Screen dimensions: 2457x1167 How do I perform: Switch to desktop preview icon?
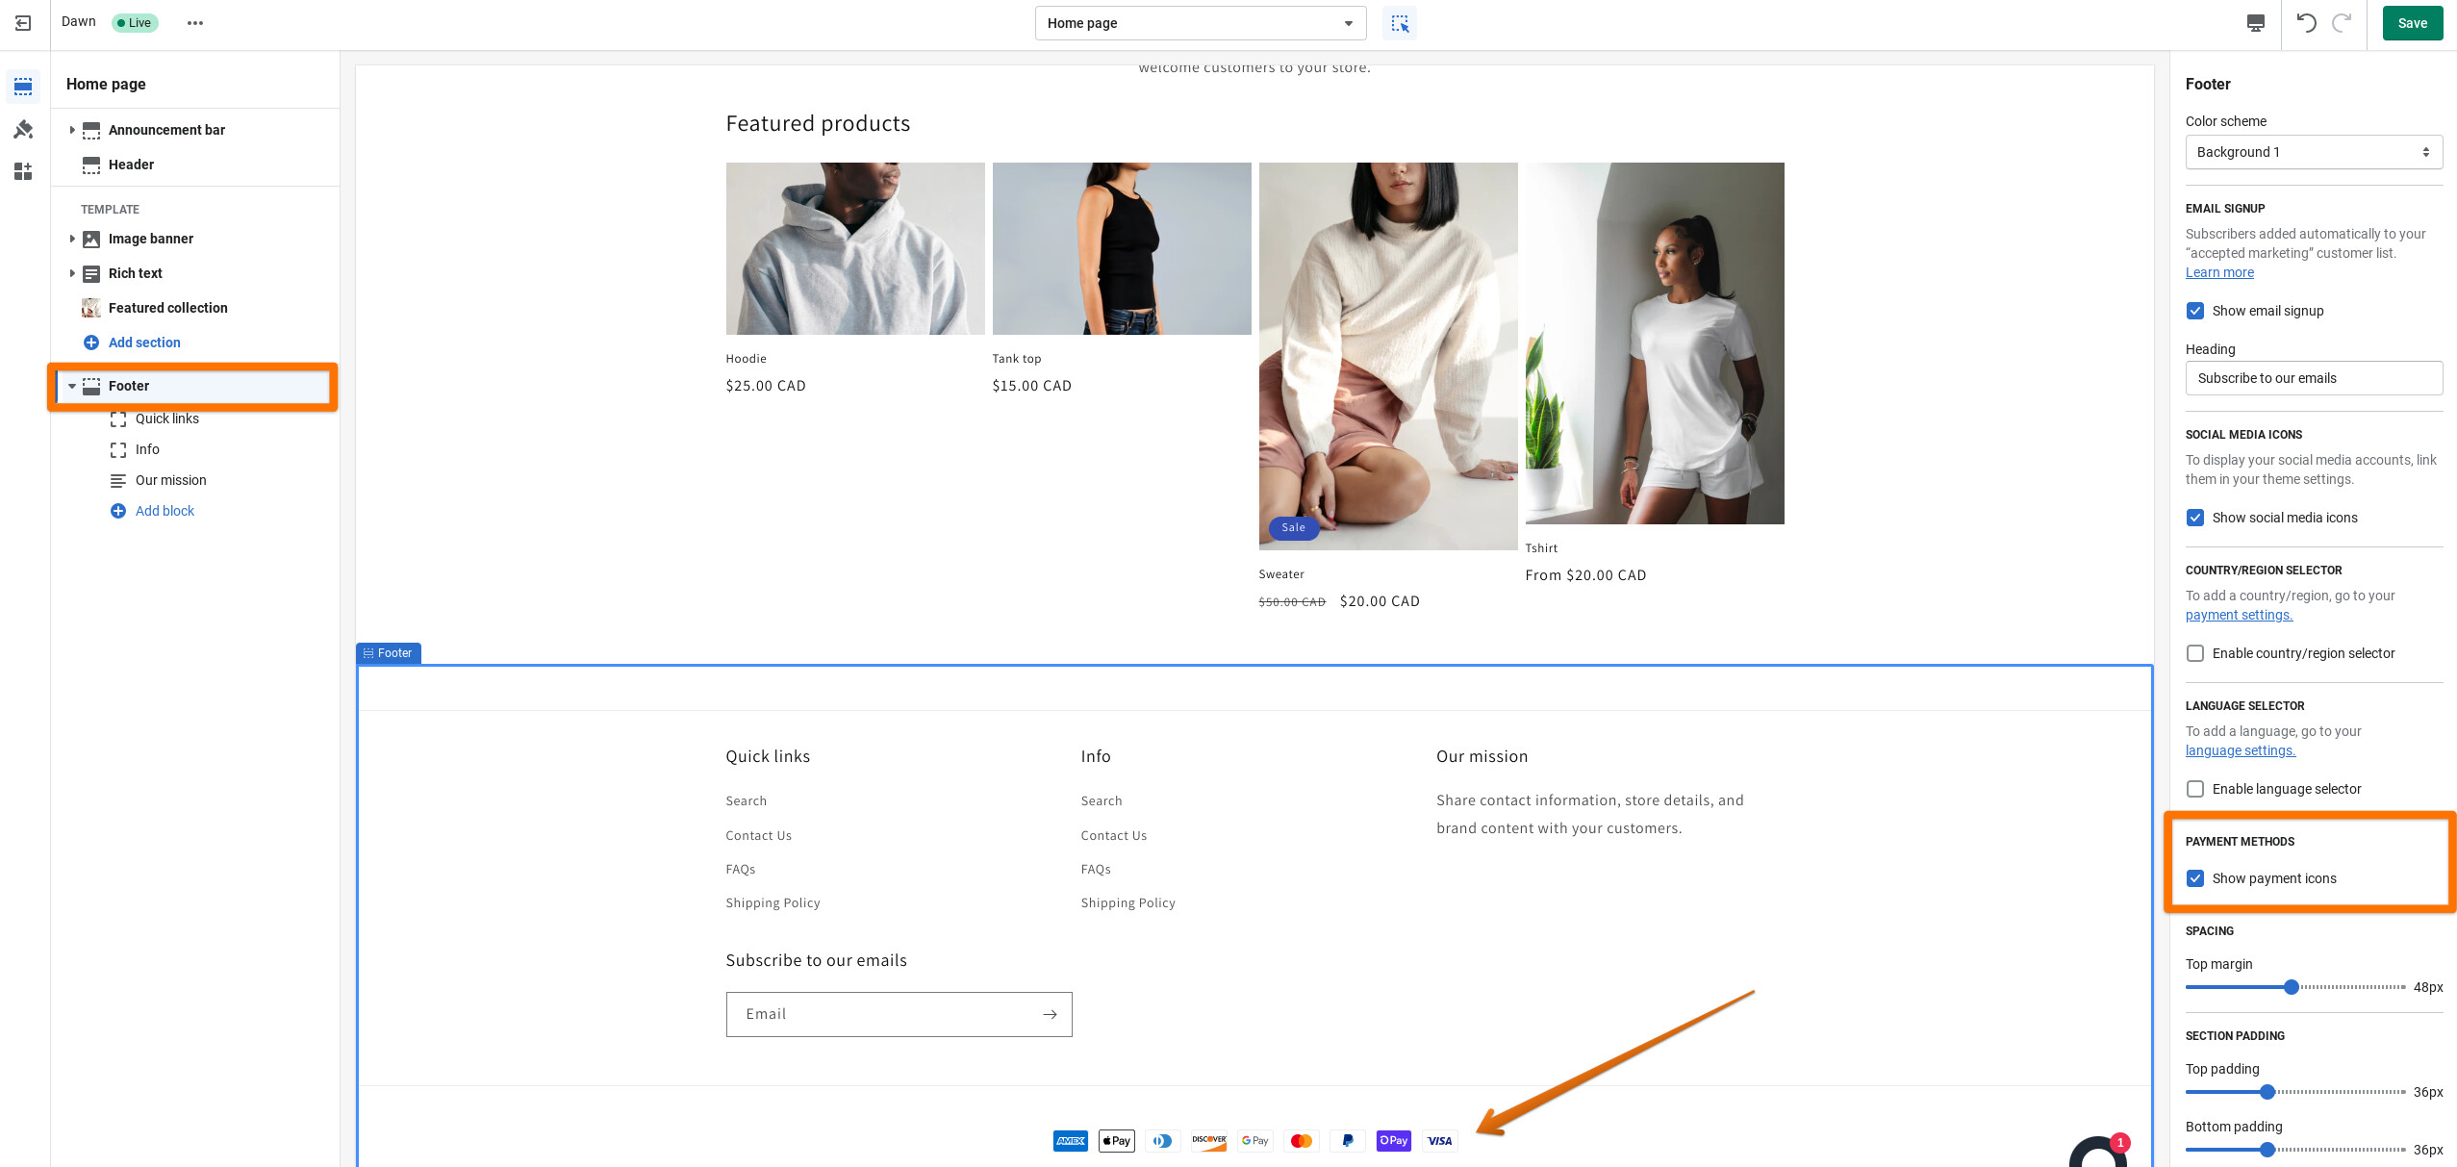click(x=2255, y=23)
